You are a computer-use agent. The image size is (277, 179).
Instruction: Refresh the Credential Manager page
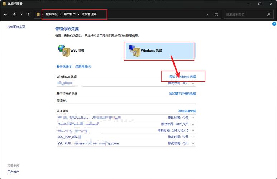[216, 15]
